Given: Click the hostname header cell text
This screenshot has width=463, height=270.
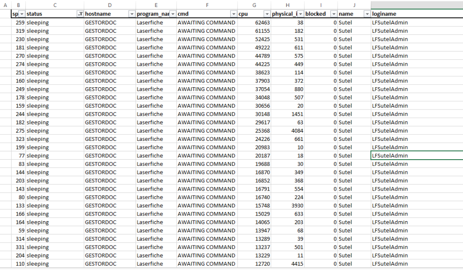Looking at the screenshot, I should [98, 14].
